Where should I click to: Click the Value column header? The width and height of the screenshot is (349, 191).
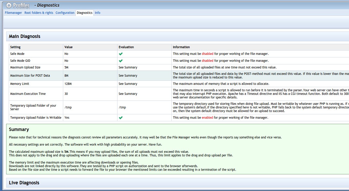tap(69, 47)
